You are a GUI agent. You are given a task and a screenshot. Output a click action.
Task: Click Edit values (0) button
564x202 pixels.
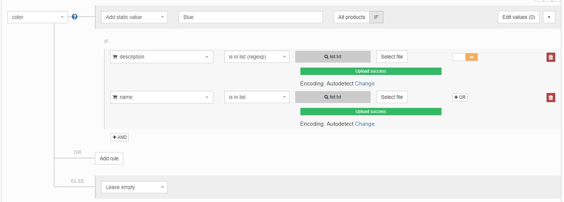519,17
